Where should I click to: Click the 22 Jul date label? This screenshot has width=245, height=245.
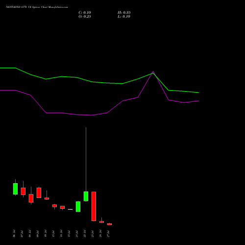coord(85,234)
